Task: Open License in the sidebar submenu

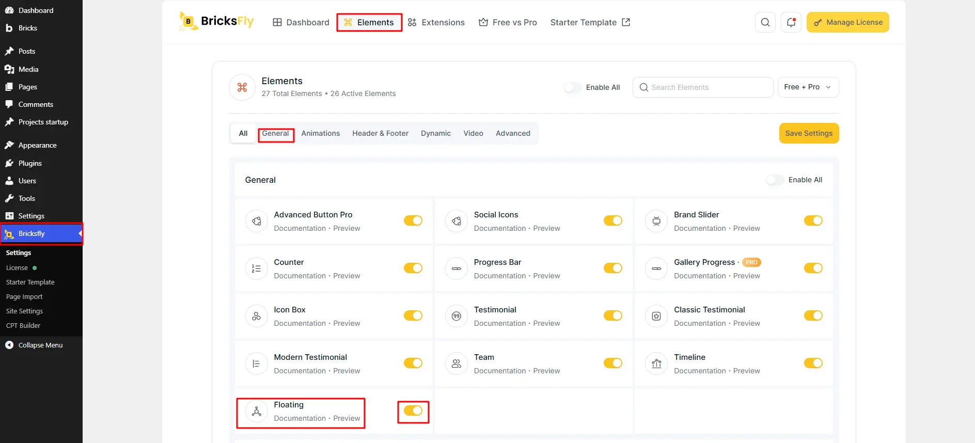Action: click(x=17, y=267)
